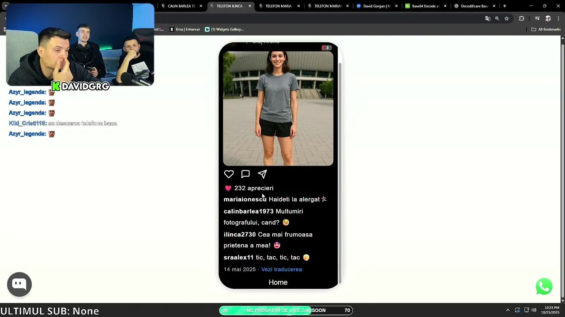Viewport: 565px width, 317px height.
Task: Click the DAVIDGRG streamer name label
Action: (x=85, y=86)
